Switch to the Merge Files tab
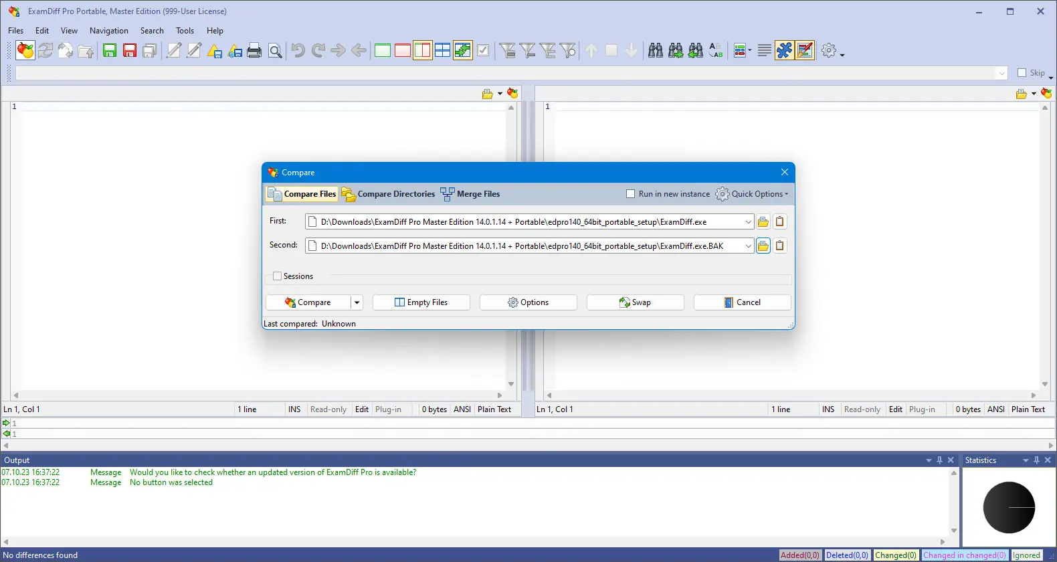1057x562 pixels. [x=470, y=194]
